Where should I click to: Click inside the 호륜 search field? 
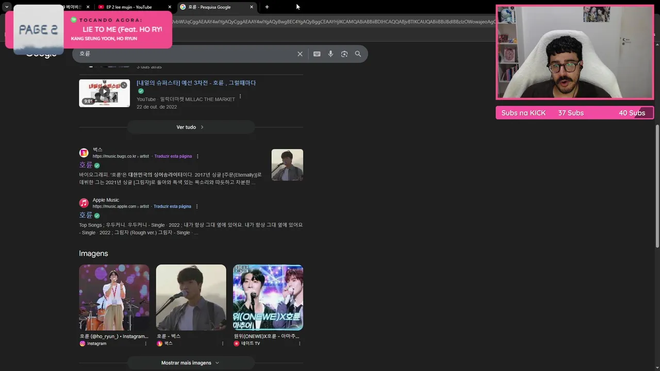186,54
